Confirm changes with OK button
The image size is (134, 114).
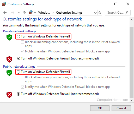click(x=100, y=108)
